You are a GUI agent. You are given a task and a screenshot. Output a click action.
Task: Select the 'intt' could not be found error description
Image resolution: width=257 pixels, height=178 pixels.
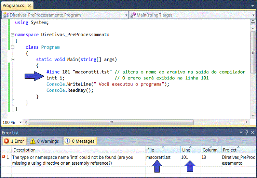click(x=73, y=160)
